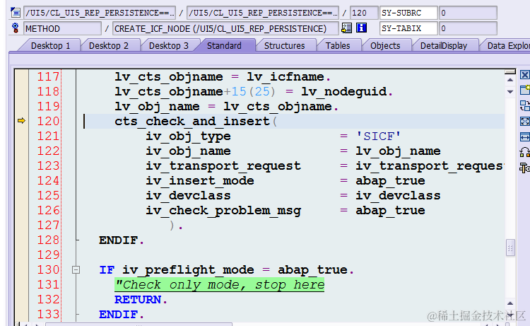
Task: Open the DetailDisplay tab
Action: pyautogui.click(x=444, y=46)
